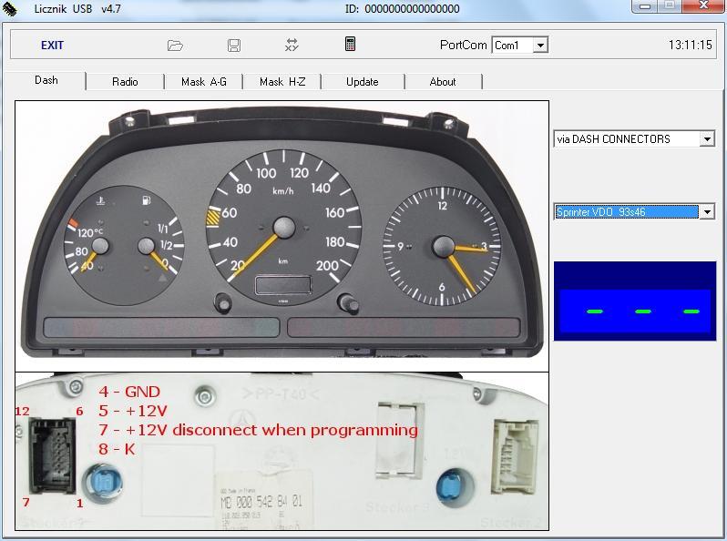Click the PortCom label
This screenshot has height=541, width=727.
(x=463, y=45)
